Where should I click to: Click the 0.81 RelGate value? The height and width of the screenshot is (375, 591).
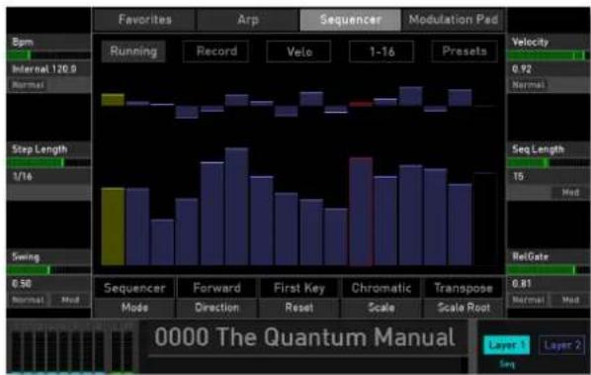(x=522, y=284)
